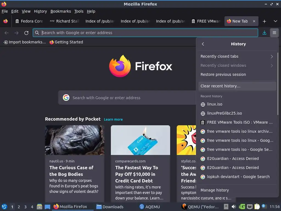Open AQEMU from taskbar
This screenshot has height=211, width=281.
click(x=150, y=207)
